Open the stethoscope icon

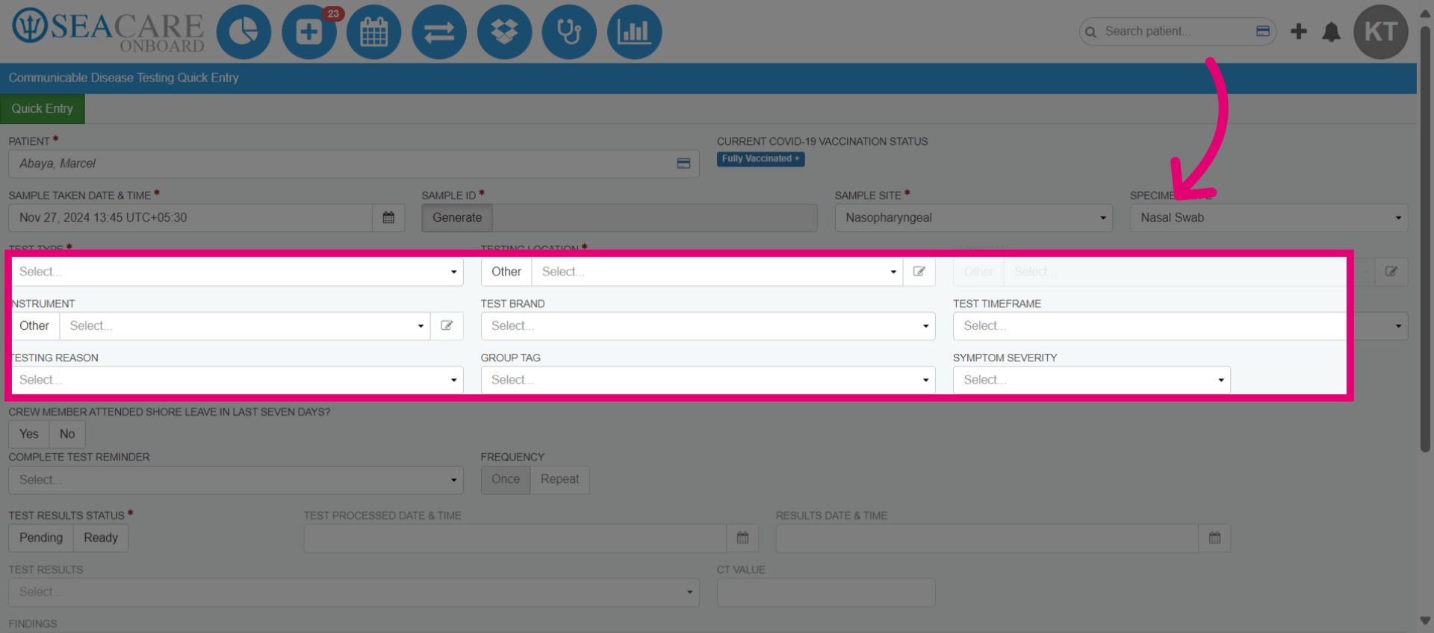[x=569, y=32]
